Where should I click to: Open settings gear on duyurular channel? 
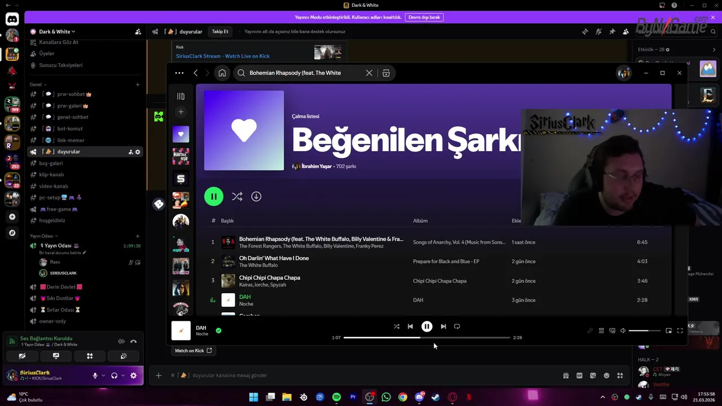pos(138,152)
